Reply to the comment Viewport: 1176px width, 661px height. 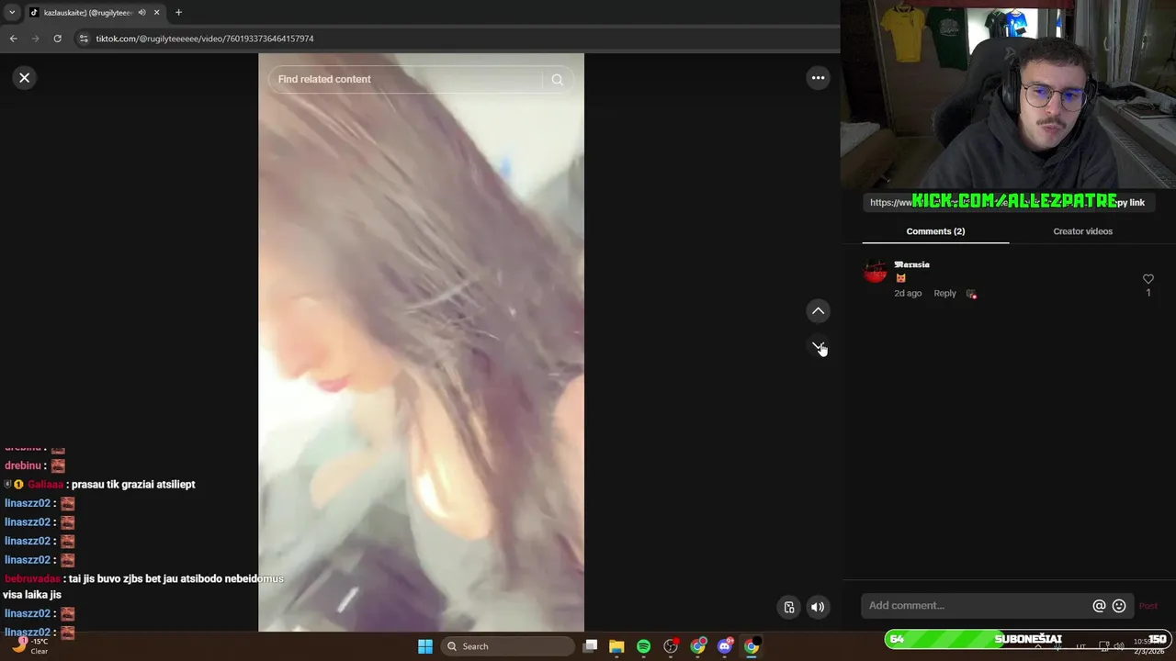point(944,294)
